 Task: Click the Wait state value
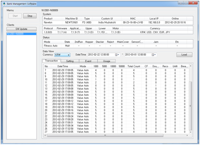coord(67,46)
